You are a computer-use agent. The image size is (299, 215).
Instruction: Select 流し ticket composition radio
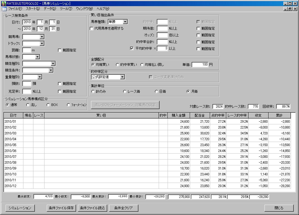click(28, 105)
